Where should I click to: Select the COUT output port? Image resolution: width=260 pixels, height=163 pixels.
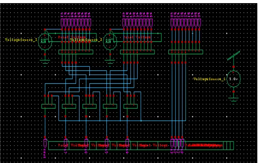coord(45,143)
